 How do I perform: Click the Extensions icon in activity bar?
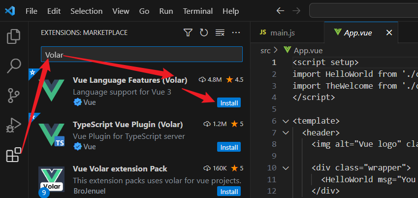(14, 155)
